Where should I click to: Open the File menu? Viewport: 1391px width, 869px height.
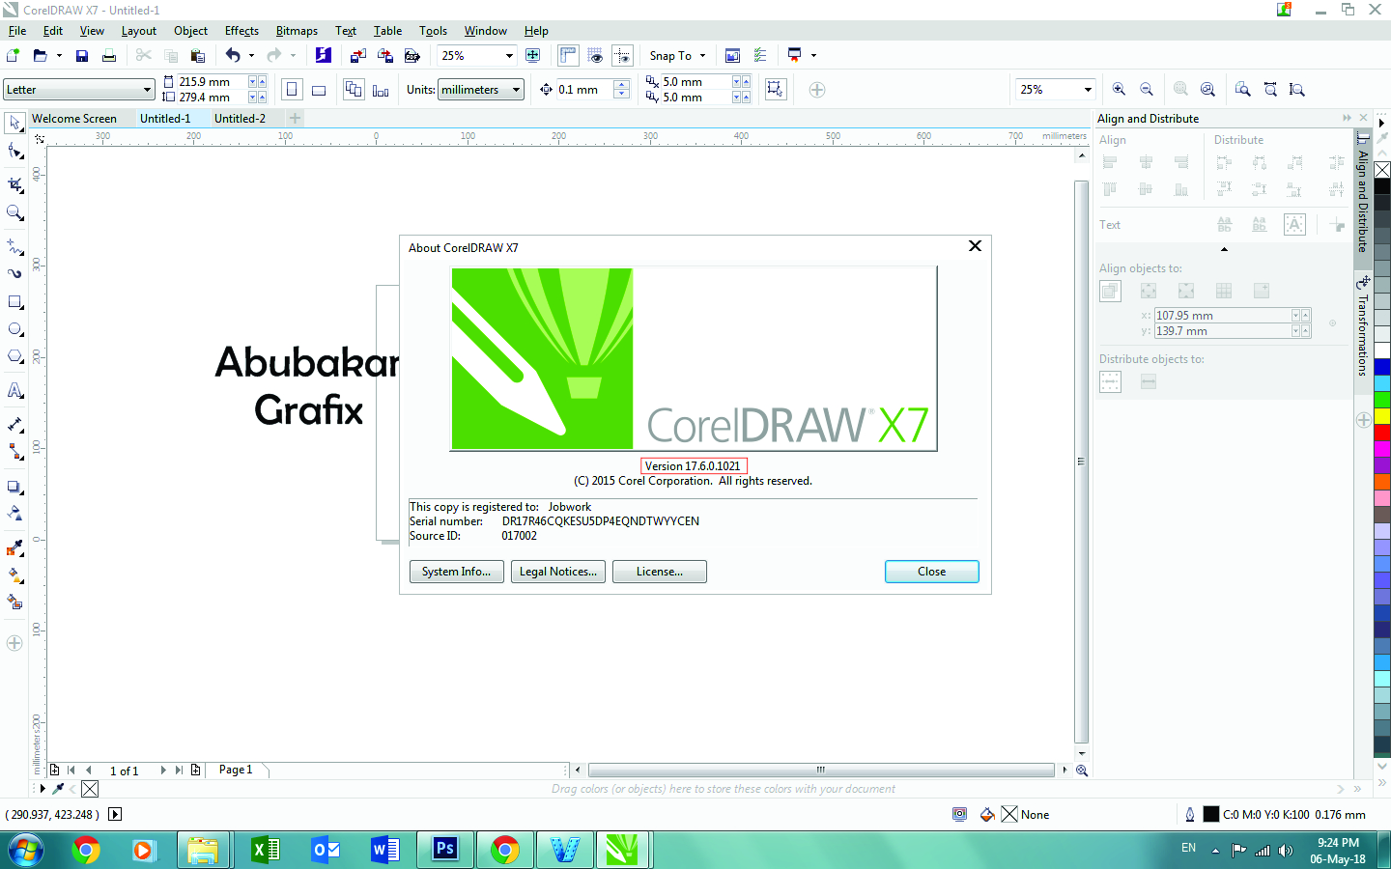coord(17,31)
